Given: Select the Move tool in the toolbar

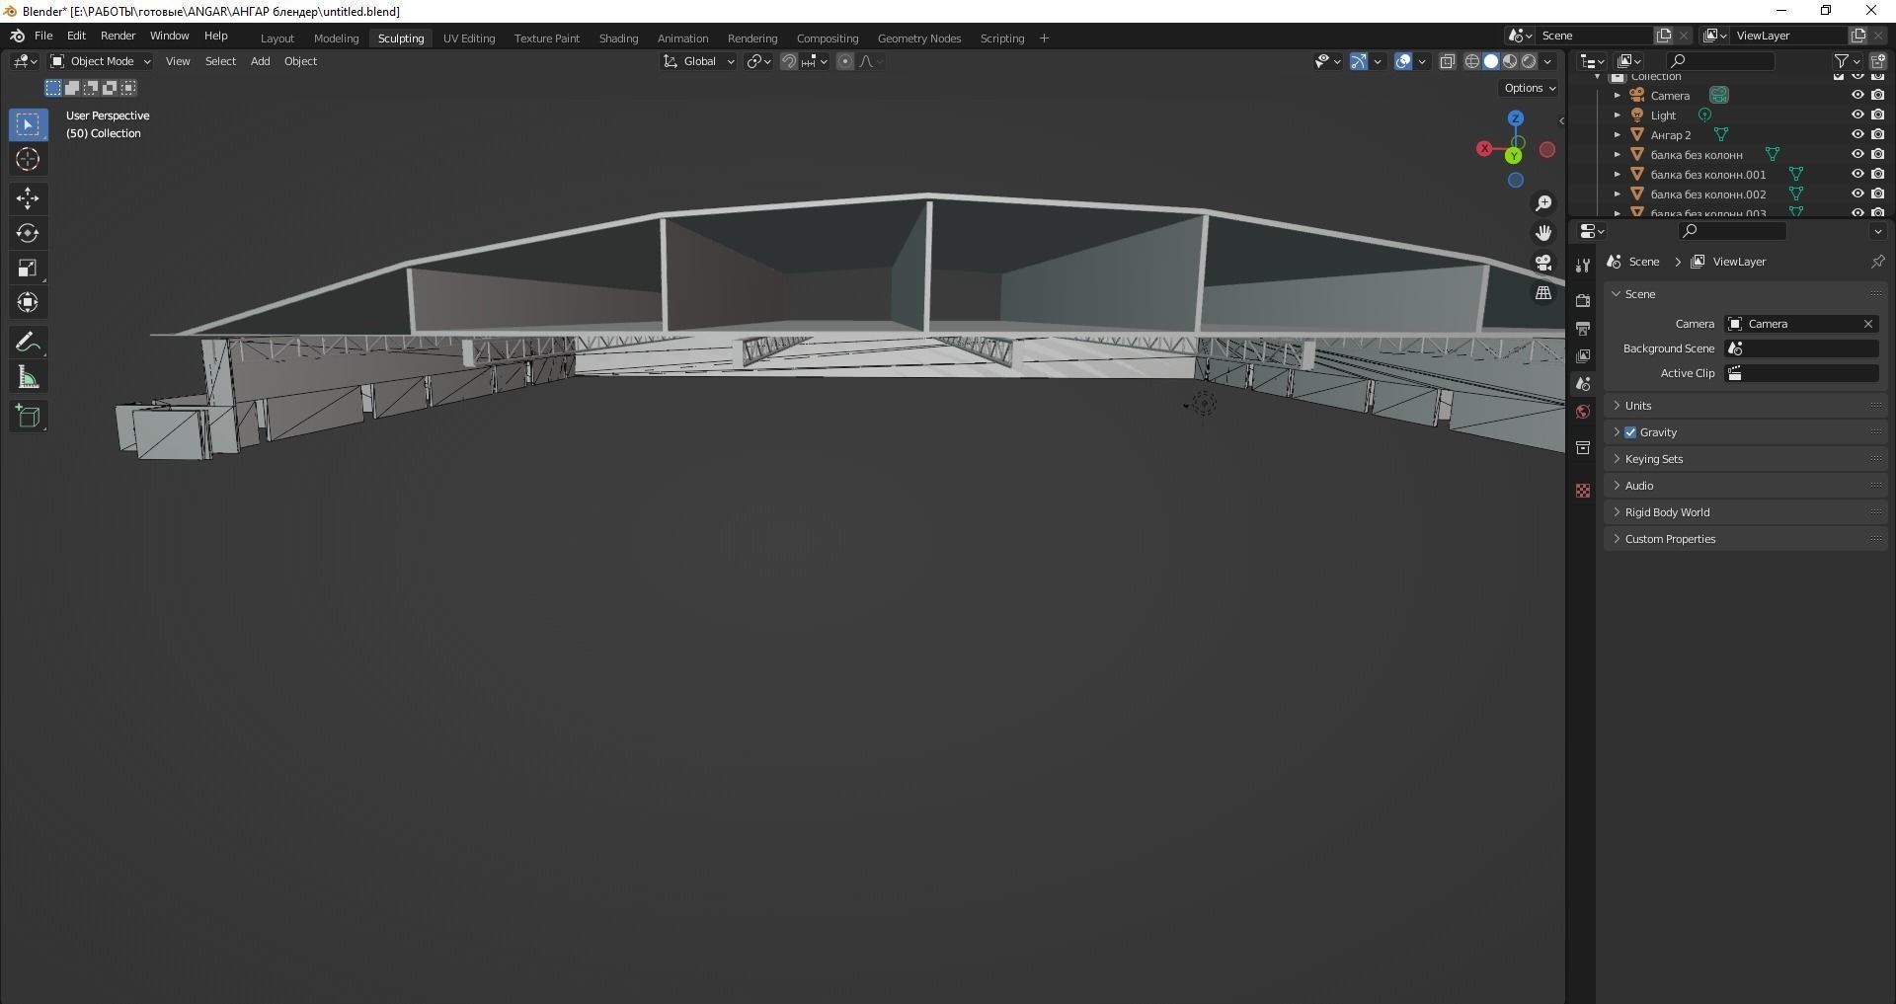Looking at the screenshot, I should pos(28,198).
